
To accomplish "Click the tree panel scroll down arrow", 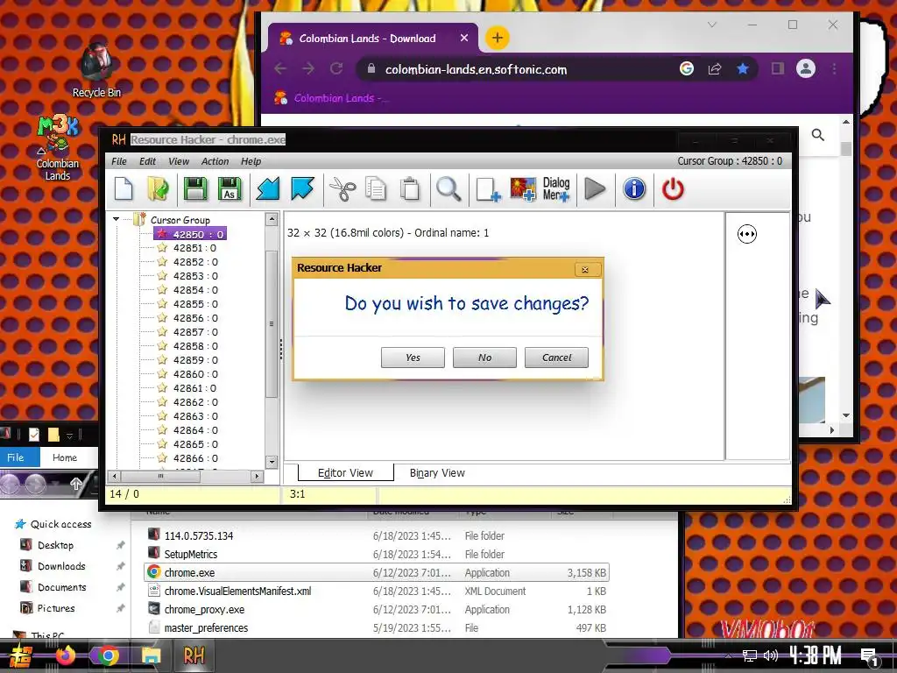I will pyautogui.click(x=272, y=461).
